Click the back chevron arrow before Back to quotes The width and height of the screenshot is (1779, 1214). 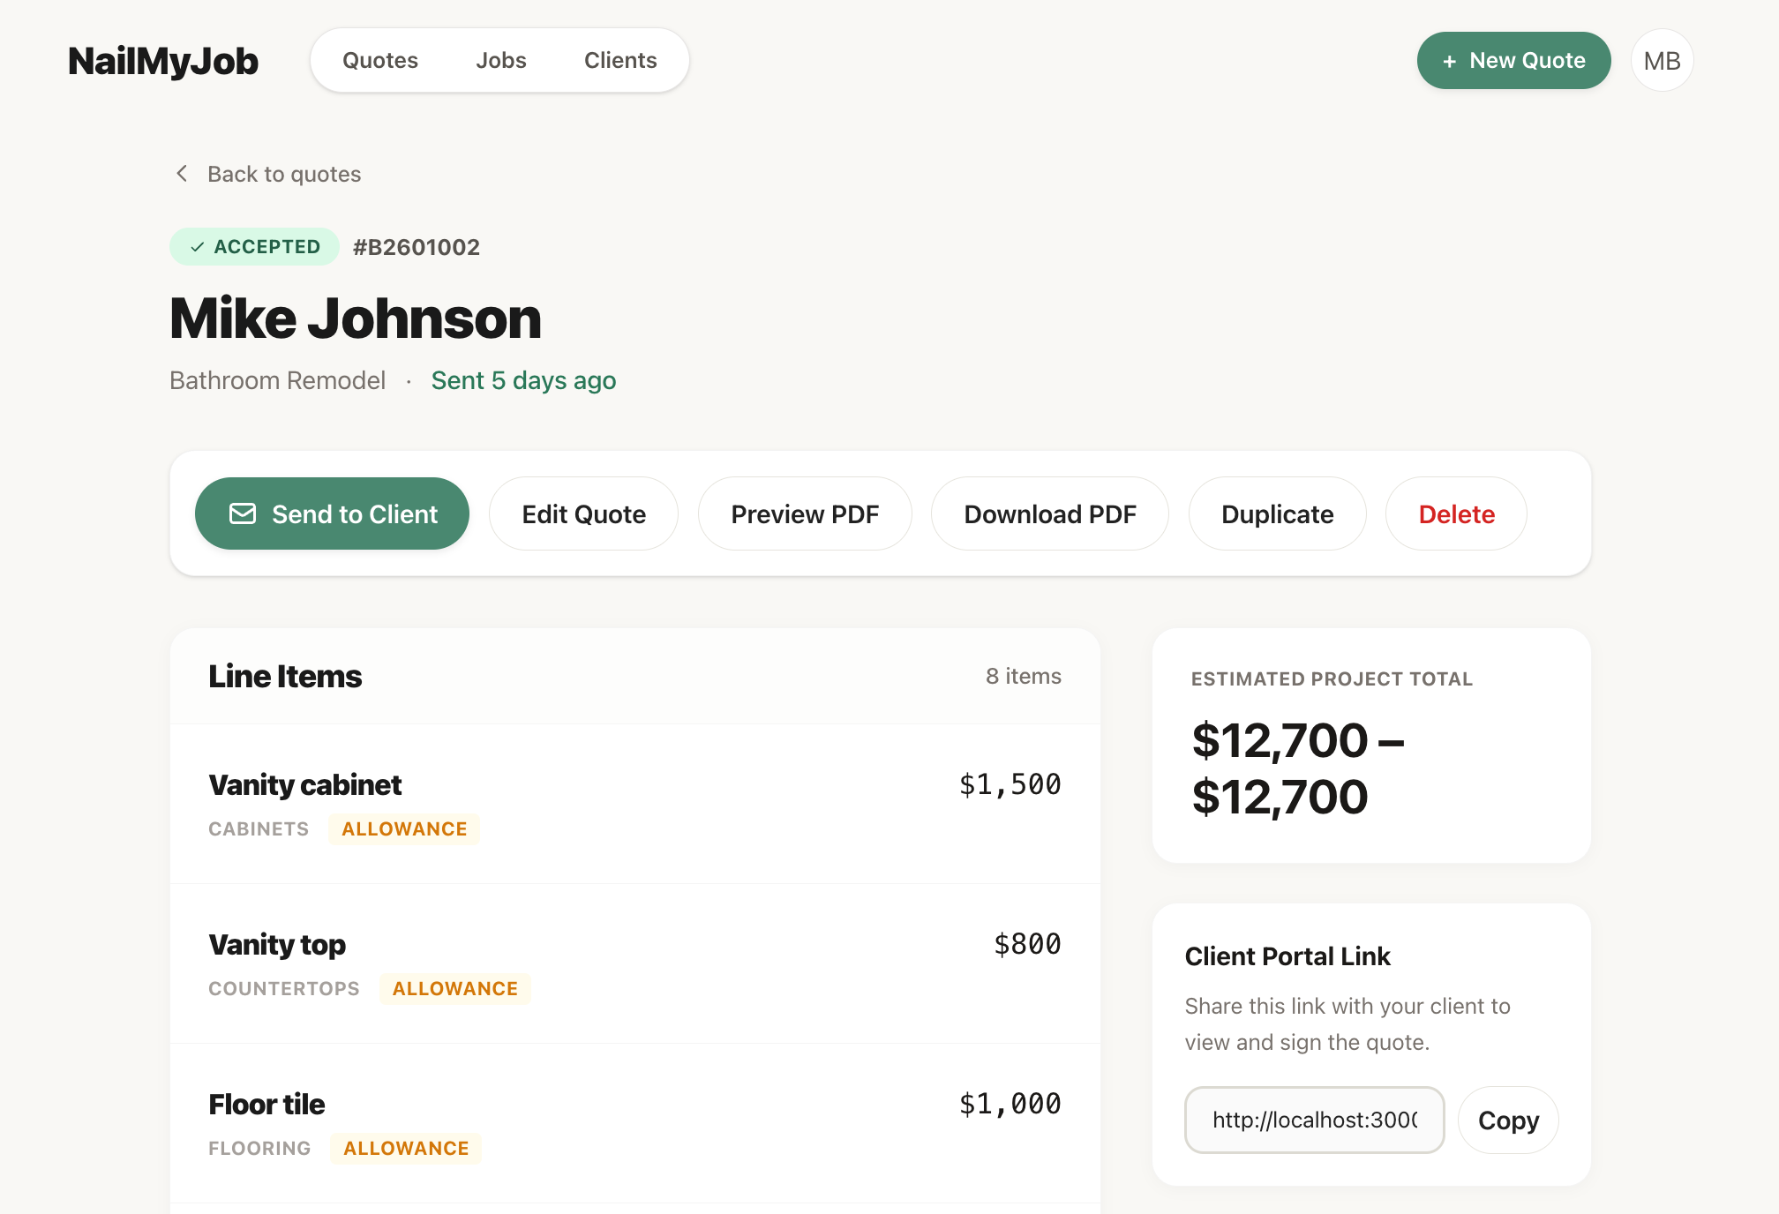tap(182, 174)
